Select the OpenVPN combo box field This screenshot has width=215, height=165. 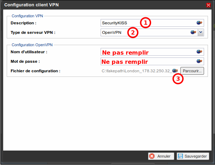[145, 32]
